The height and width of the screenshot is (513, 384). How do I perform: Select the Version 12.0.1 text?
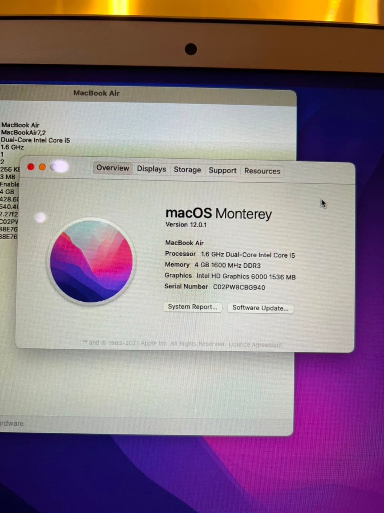pyautogui.click(x=186, y=225)
